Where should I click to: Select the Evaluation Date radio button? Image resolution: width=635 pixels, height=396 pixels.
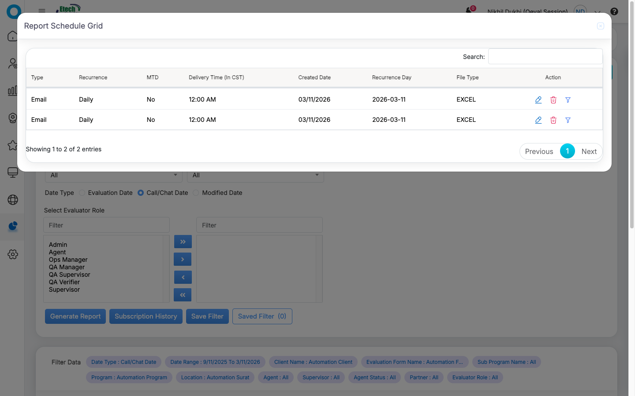(82, 193)
